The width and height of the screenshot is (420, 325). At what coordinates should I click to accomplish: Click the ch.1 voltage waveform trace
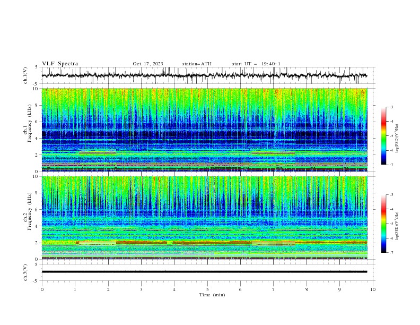[x=204, y=75]
